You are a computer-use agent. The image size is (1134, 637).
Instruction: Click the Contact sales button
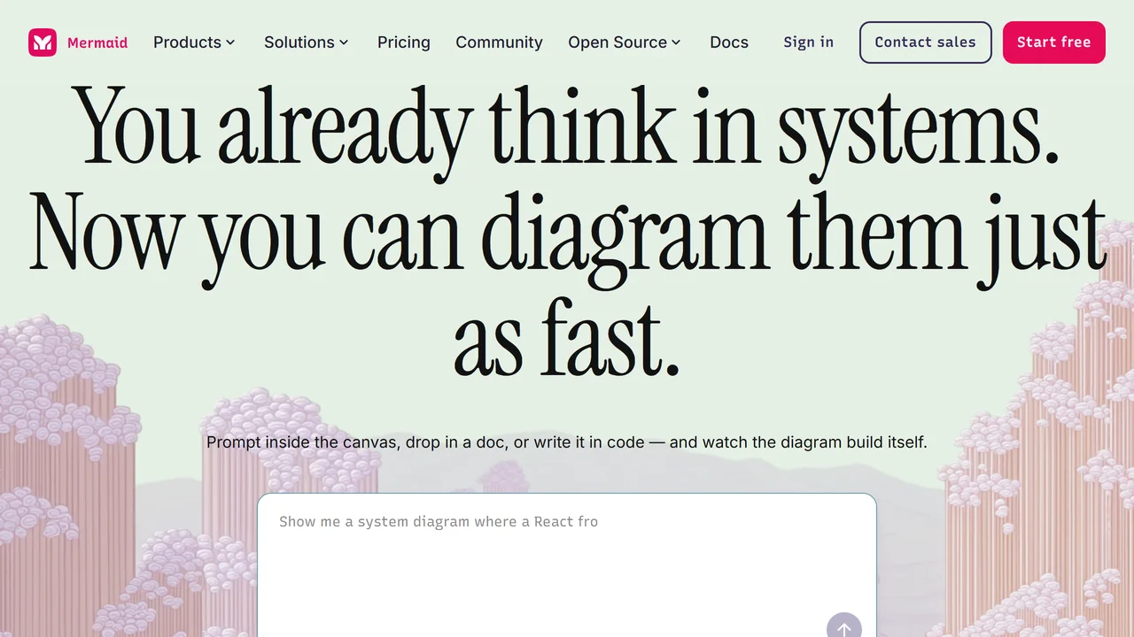926,42
